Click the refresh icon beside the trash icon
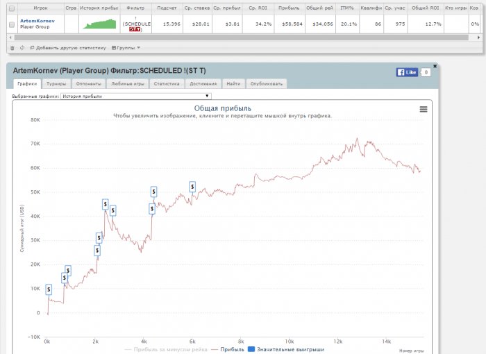Viewport: 486px width, 354px height. tap(22, 48)
